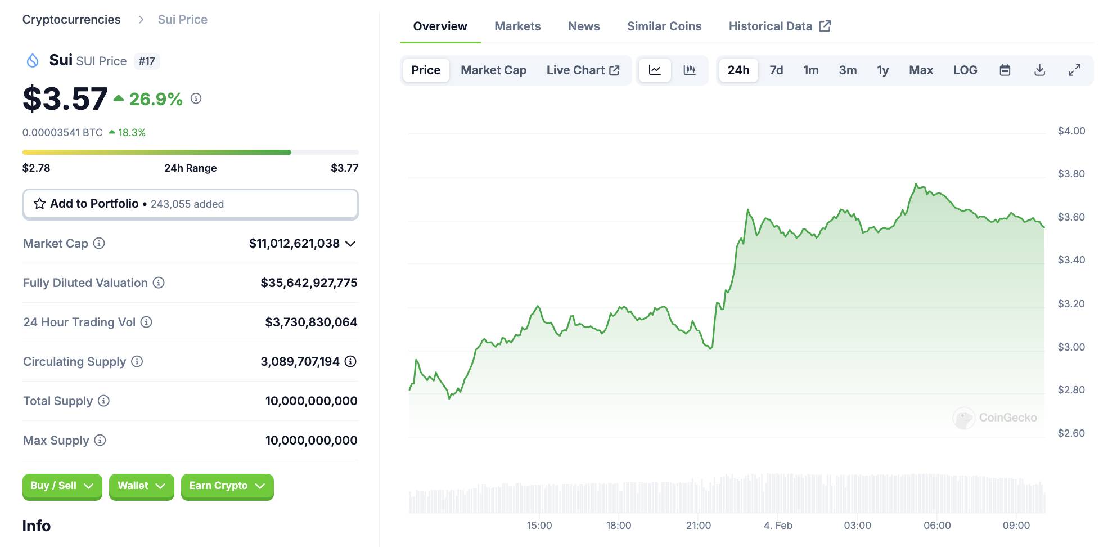Set chart range to 1y

click(882, 70)
